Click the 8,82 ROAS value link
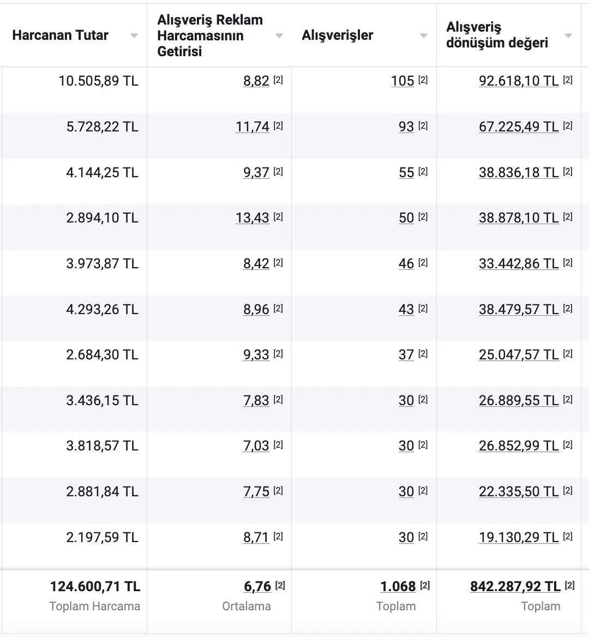 click(256, 81)
